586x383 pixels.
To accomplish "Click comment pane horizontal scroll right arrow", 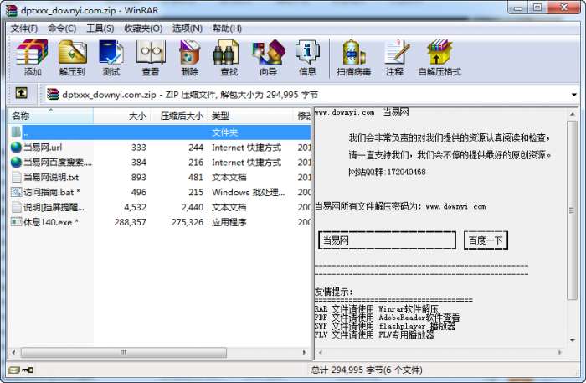I will point(559,352).
